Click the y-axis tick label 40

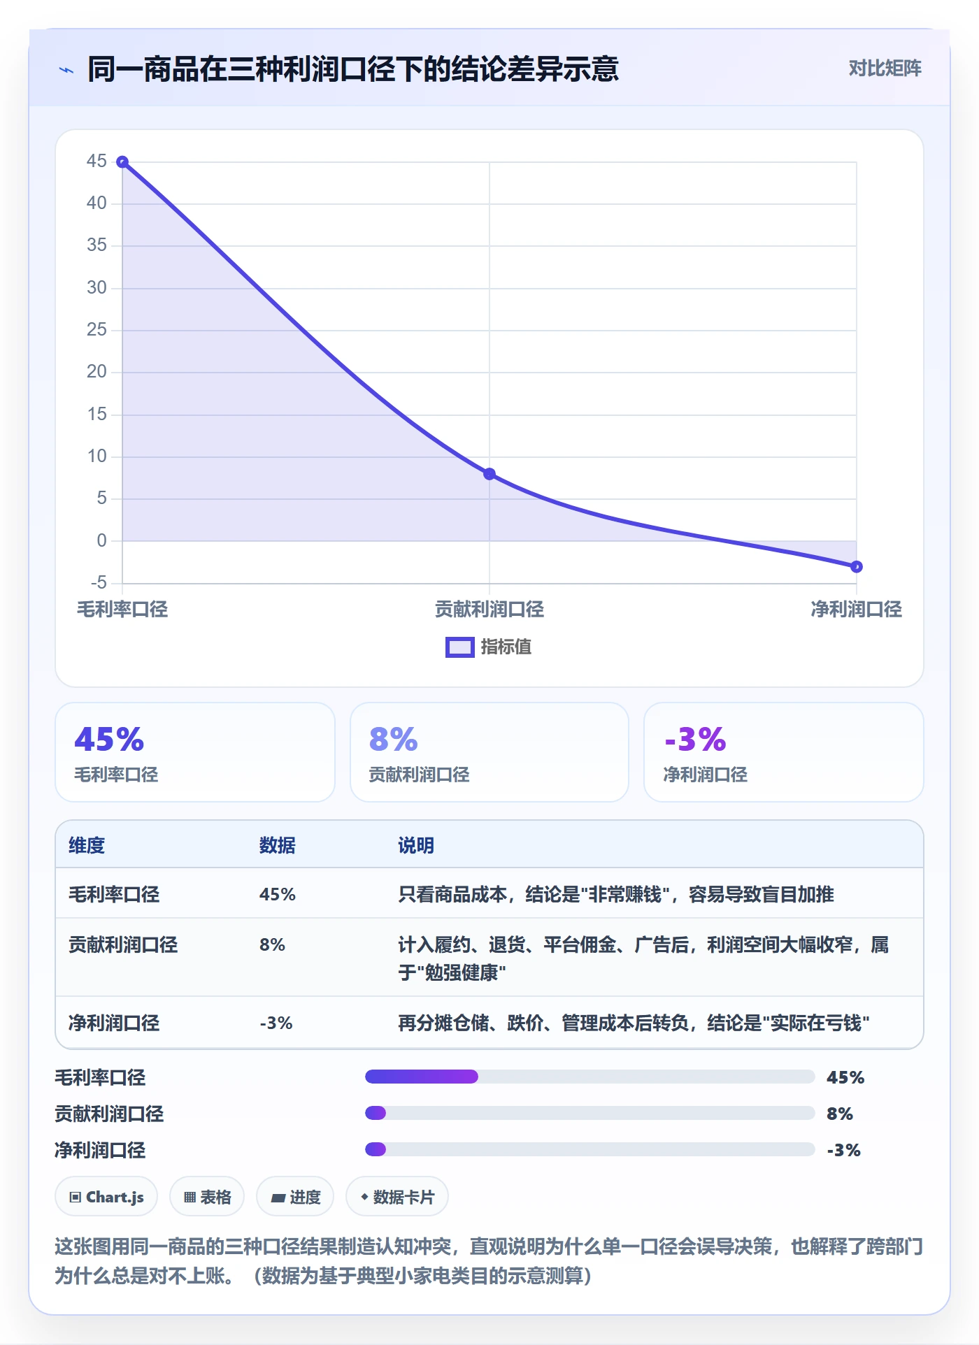(x=97, y=203)
